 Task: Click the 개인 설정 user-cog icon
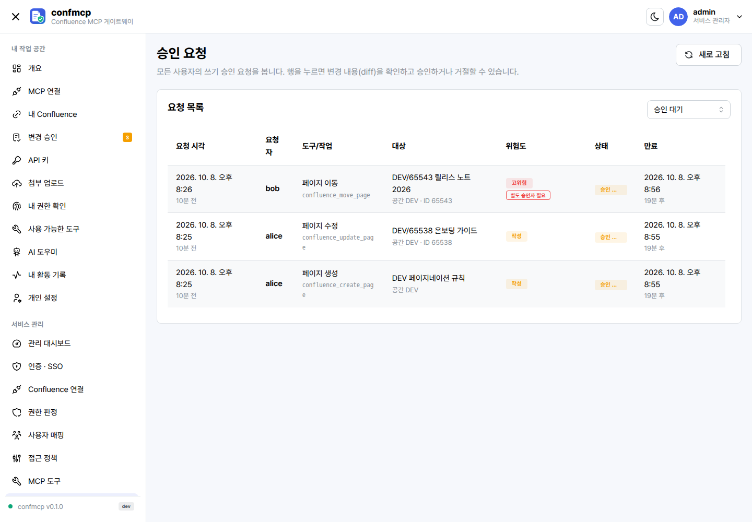point(17,298)
